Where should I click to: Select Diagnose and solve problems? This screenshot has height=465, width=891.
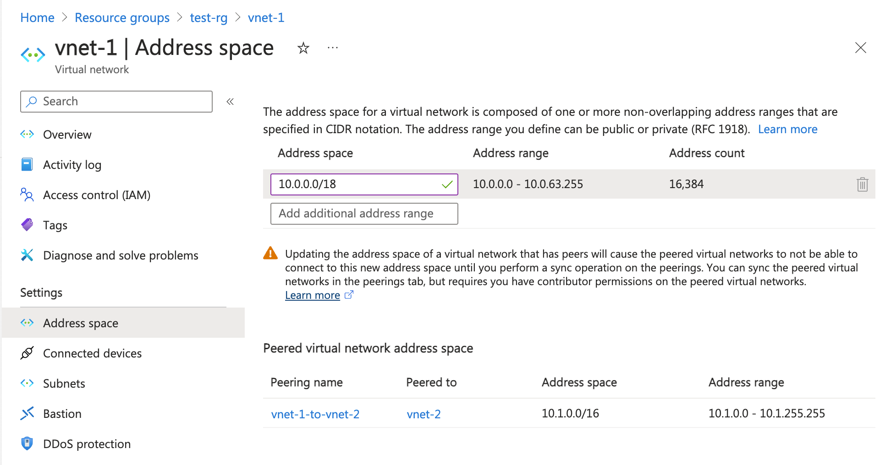coord(120,255)
